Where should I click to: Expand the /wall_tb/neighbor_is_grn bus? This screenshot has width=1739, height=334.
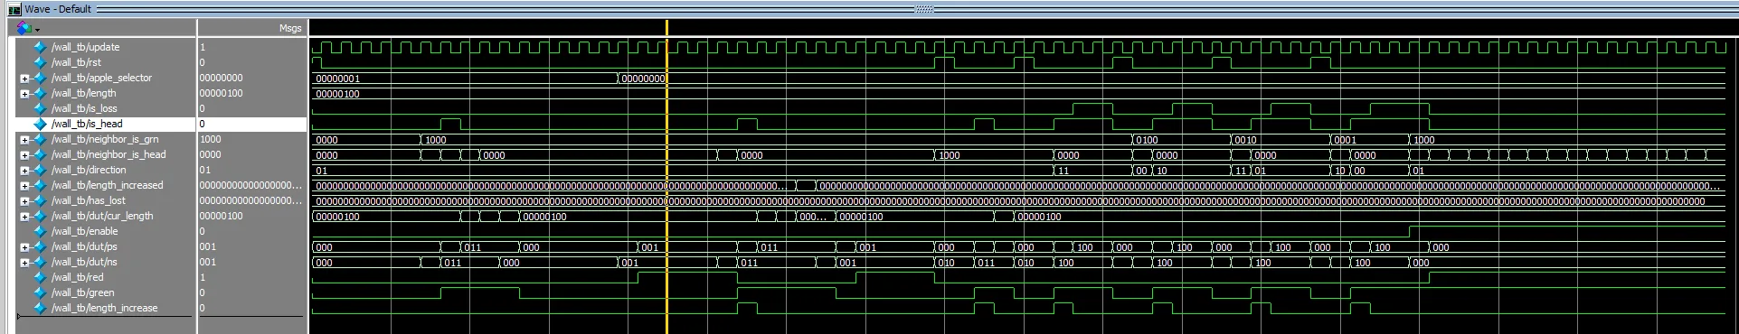pyautogui.click(x=25, y=140)
